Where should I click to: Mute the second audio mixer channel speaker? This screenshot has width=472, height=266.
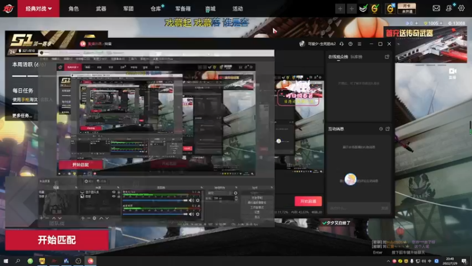[x=191, y=214]
